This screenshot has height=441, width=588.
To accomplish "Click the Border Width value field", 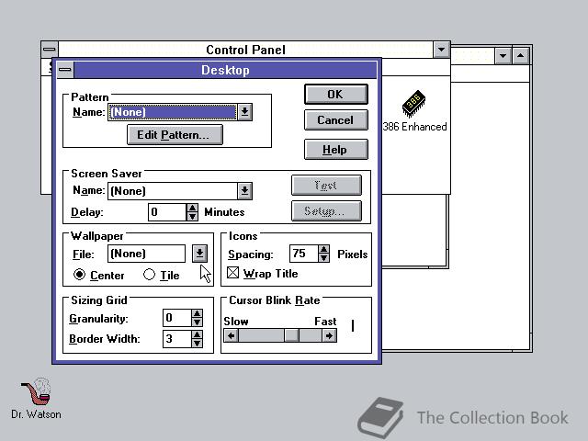I will (177, 339).
